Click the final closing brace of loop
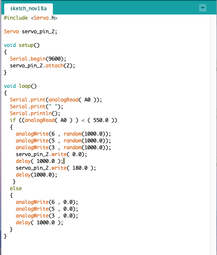Viewport: 217px width, 255px height. tap(5, 236)
